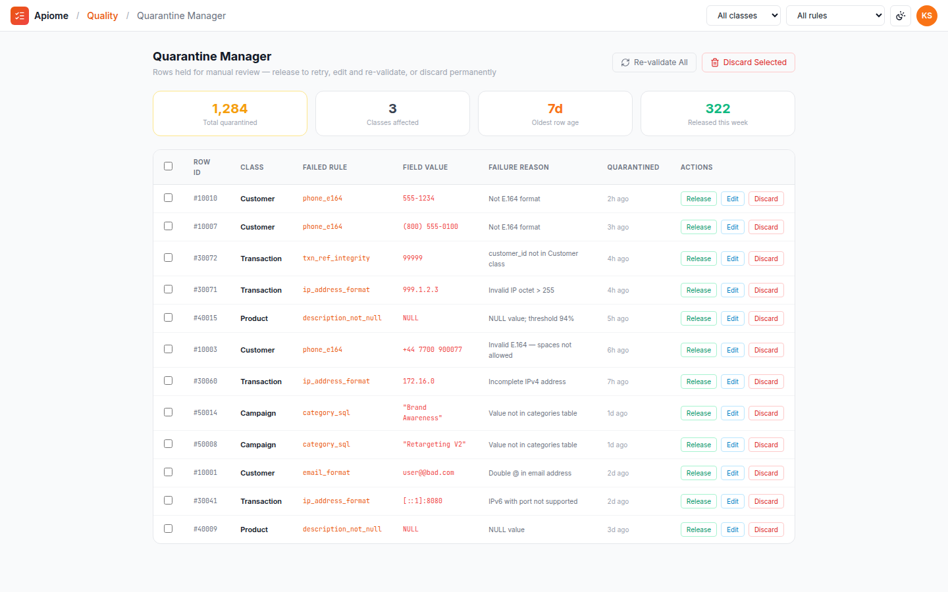The width and height of the screenshot is (948, 592).
Task: Go to the Quality breadcrumb link
Action: [102, 16]
